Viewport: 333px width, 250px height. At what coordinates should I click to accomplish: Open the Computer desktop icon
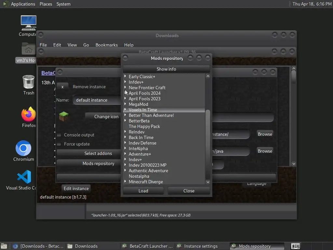(28, 26)
